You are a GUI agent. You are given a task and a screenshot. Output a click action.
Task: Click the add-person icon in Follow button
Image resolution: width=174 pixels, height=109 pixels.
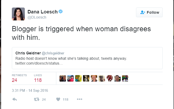coord(142,13)
